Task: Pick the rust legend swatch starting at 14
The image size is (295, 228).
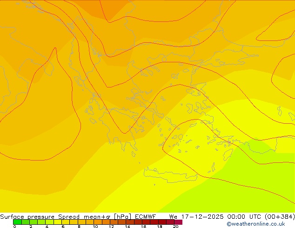Action: point(130,222)
